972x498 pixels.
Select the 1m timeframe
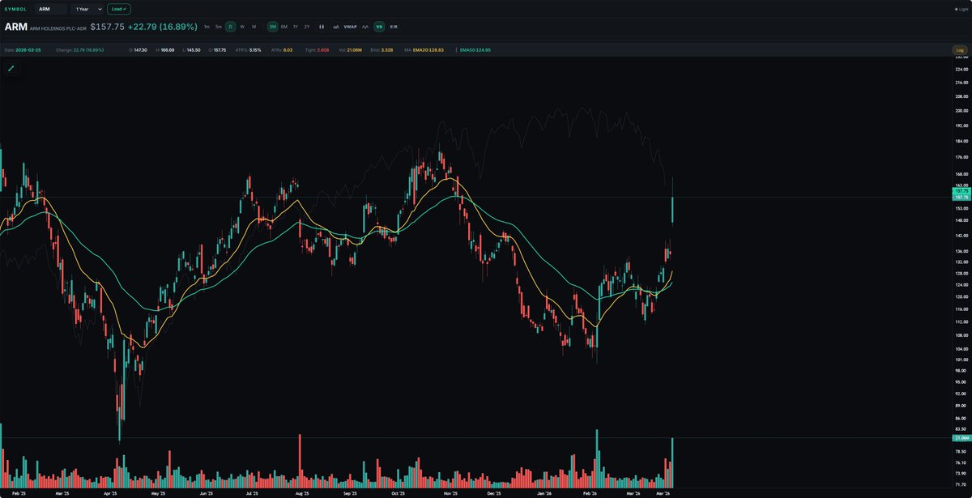pos(207,27)
